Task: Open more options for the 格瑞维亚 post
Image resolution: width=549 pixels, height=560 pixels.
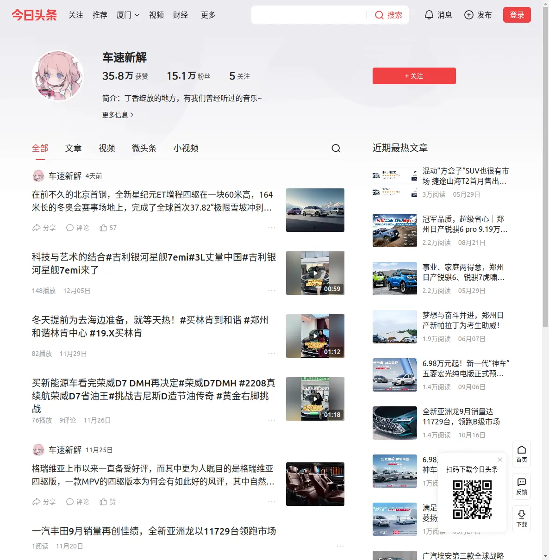Action: point(272,502)
